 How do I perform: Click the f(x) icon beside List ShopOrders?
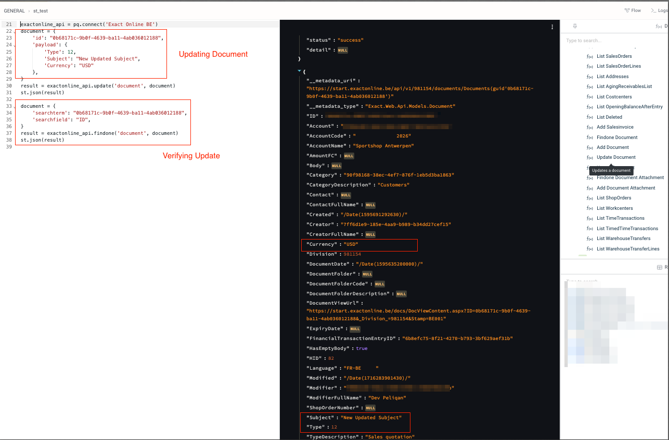tap(589, 198)
